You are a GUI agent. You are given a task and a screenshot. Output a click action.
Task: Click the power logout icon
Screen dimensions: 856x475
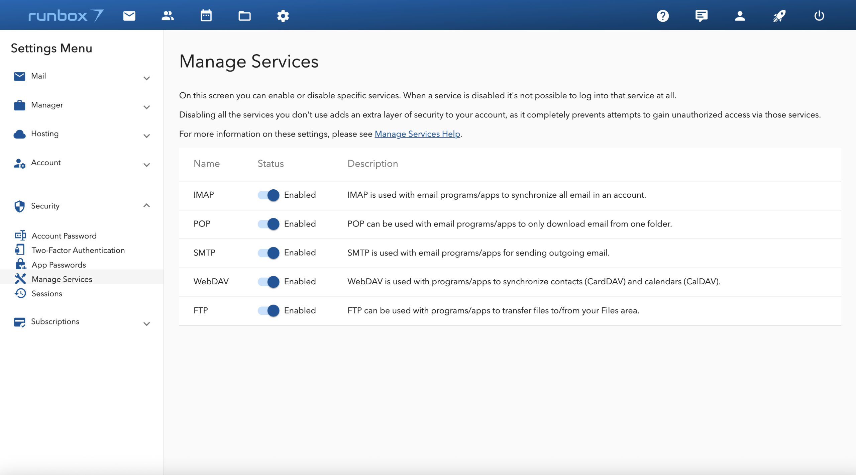pyautogui.click(x=819, y=16)
